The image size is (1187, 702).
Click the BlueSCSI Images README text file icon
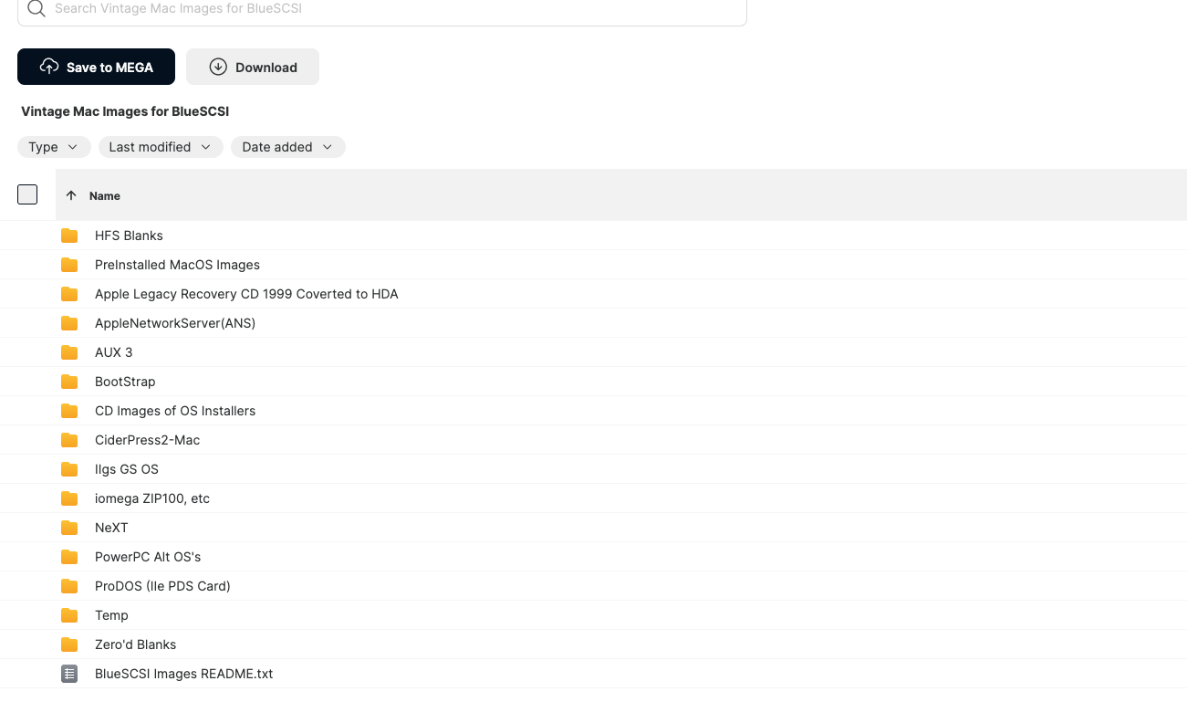tap(69, 674)
